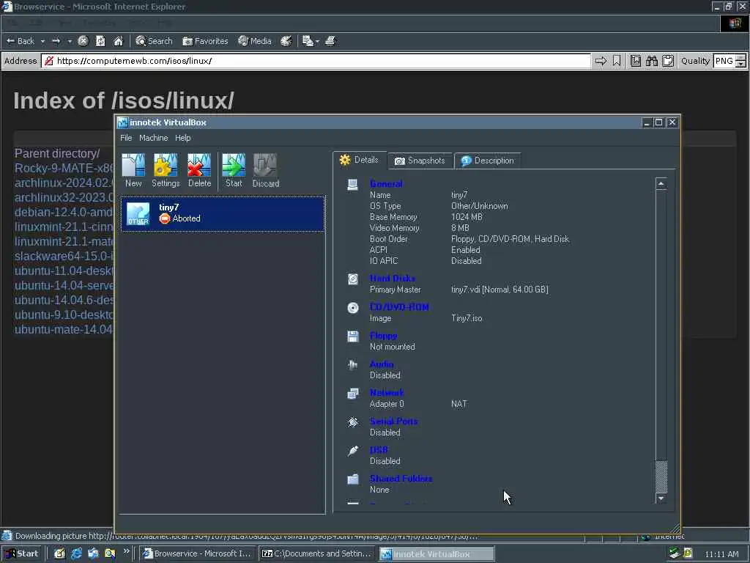Click the floppy disk icon in details
750x563 pixels.
(x=353, y=336)
